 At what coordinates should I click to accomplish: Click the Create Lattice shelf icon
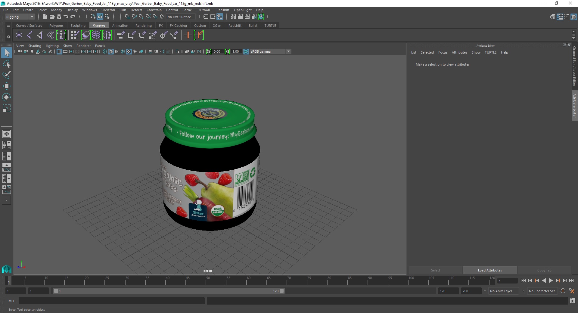click(96, 35)
